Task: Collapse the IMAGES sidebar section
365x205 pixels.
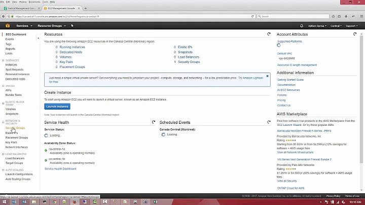Action: pos(3,86)
